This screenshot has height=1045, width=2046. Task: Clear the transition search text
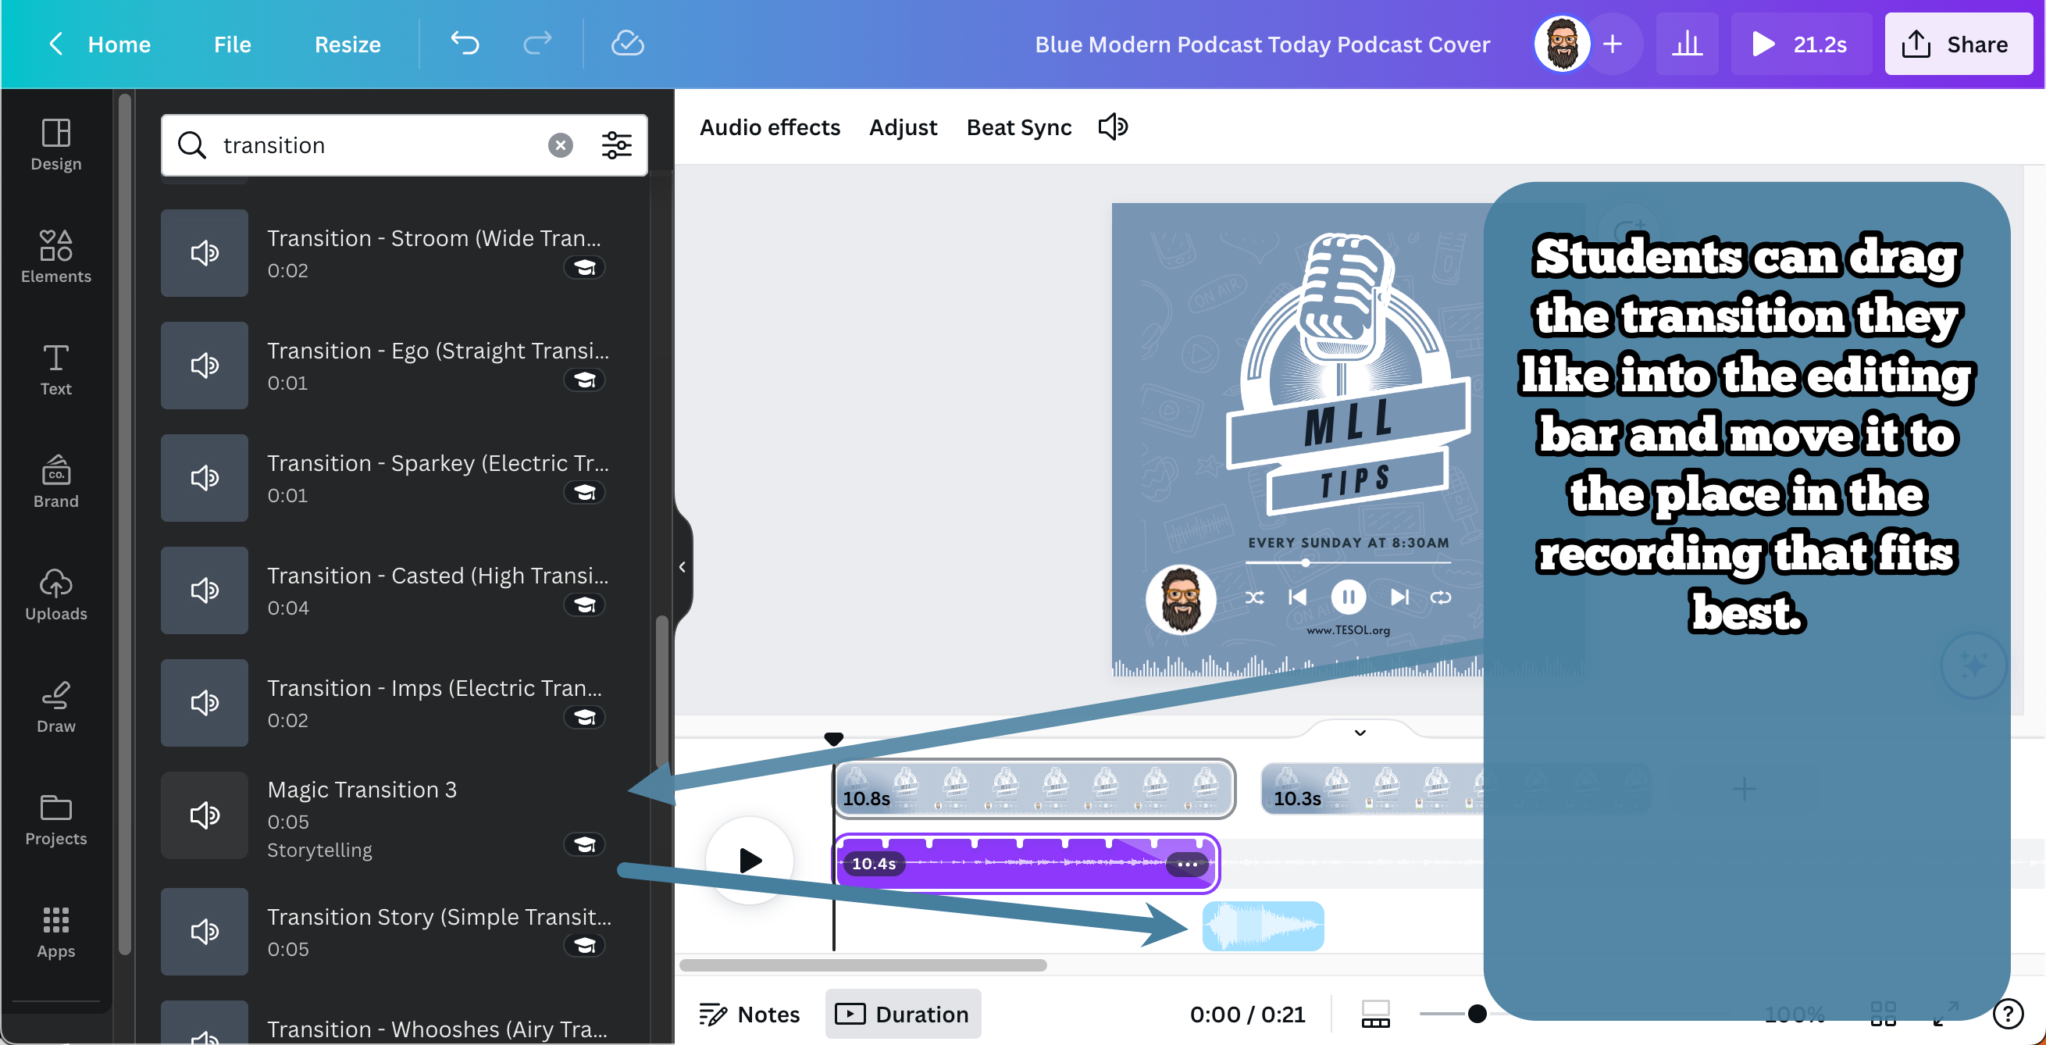tap(560, 145)
